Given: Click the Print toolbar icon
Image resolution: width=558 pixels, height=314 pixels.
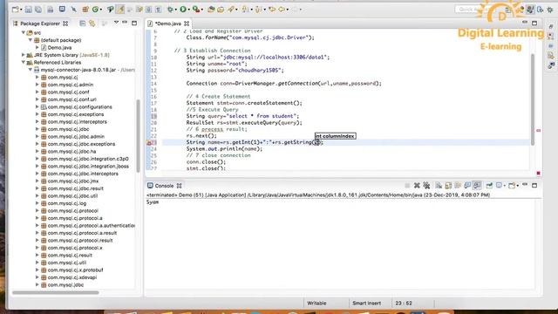Looking at the screenshot, I should [51, 10].
